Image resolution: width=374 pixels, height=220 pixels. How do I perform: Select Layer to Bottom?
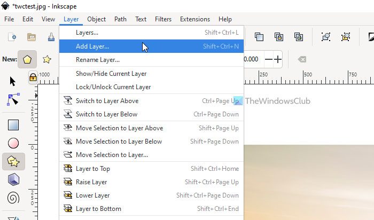[x=151, y=209]
